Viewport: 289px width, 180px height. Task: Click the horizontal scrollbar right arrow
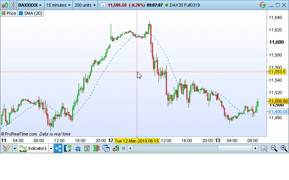point(255,148)
